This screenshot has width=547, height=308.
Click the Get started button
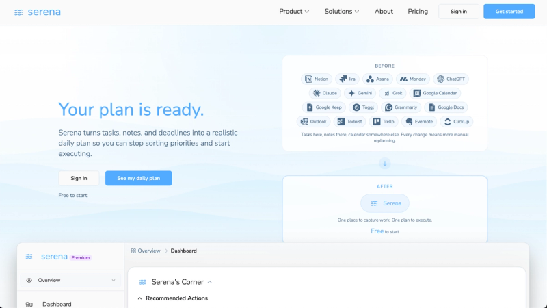pyautogui.click(x=509, y=12)
